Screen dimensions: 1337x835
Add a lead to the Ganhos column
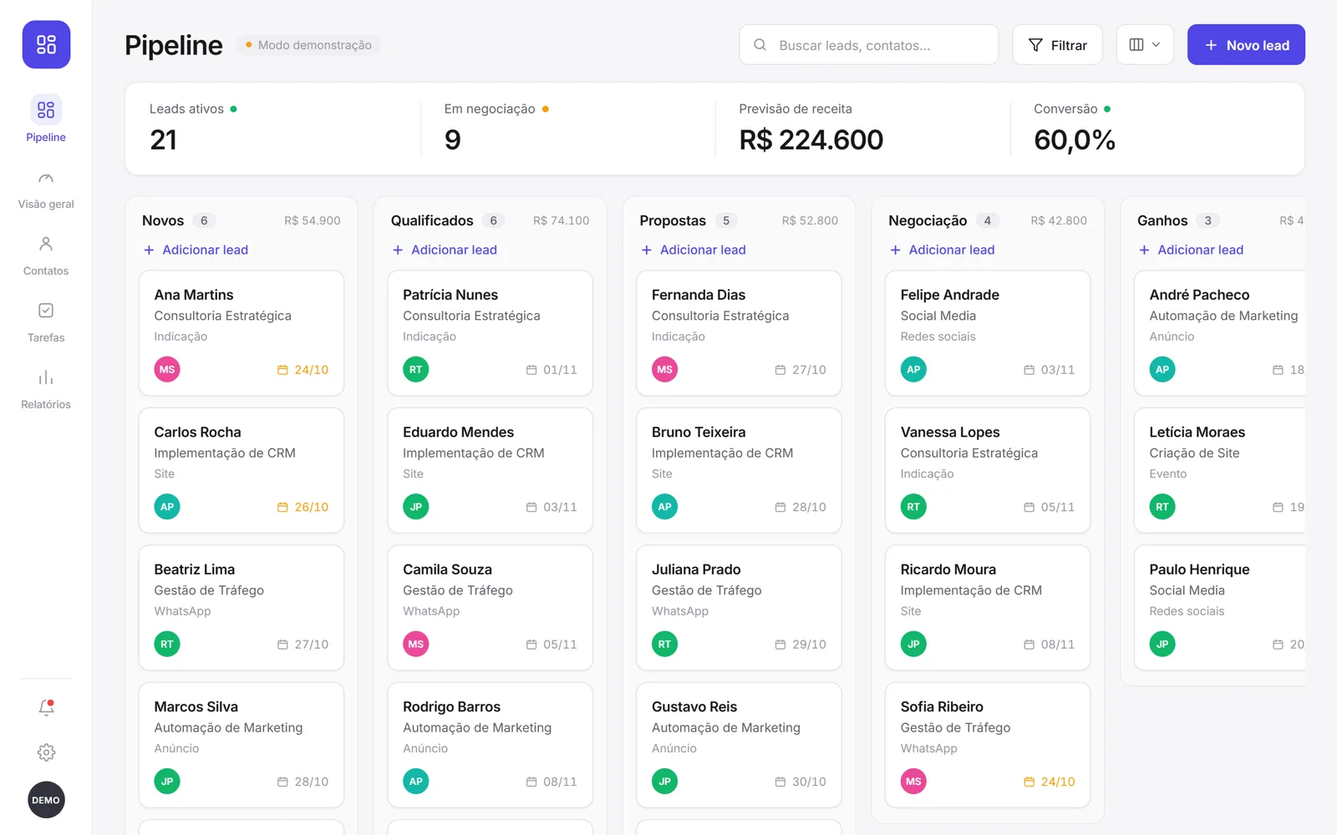coord(1191,250)
